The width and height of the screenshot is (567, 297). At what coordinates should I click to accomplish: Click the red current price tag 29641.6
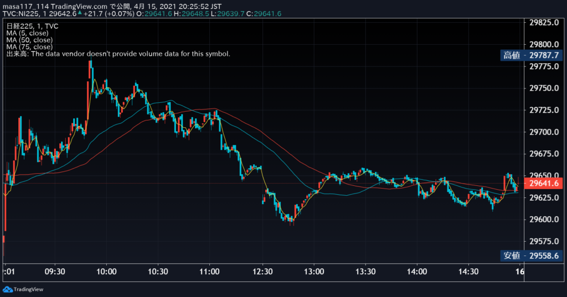[x=543, y=183]
